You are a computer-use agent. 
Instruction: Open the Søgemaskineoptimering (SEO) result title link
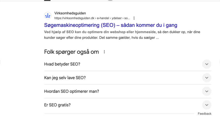point(111,25)
